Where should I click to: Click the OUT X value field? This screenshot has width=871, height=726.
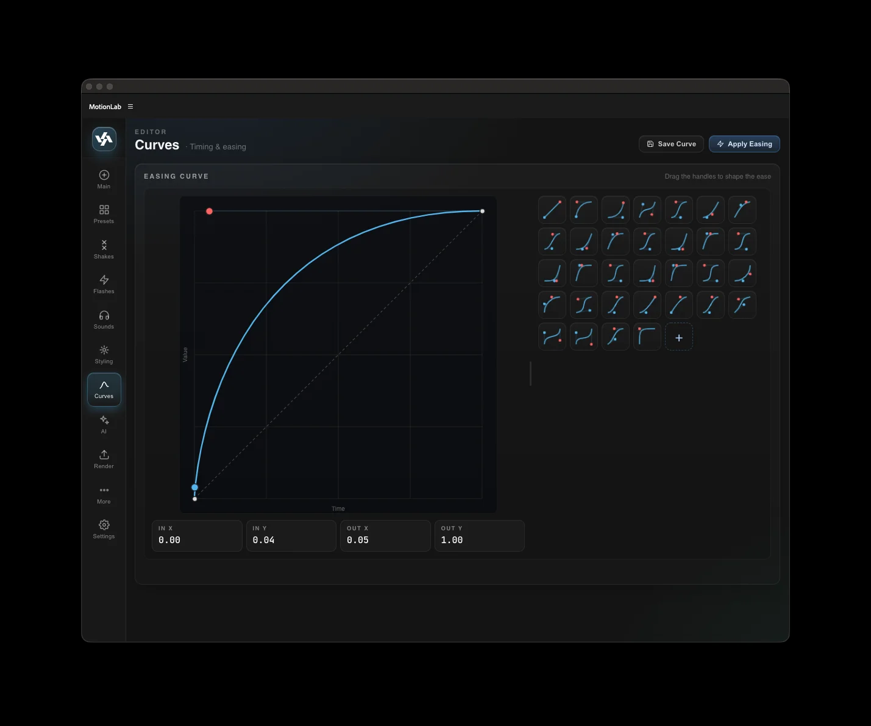pos(385,536)
